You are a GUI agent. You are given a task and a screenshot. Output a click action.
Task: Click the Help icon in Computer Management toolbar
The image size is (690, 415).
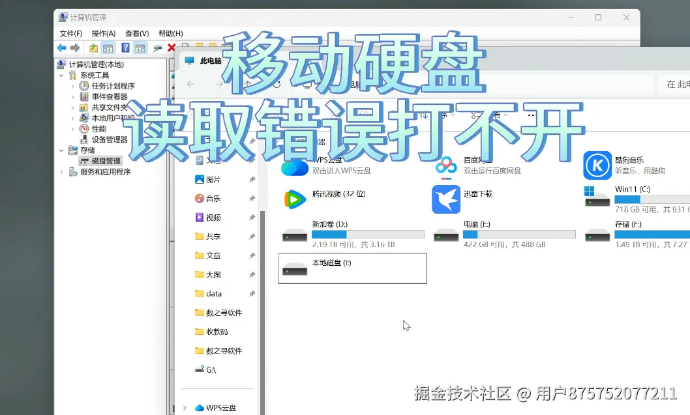126,48
